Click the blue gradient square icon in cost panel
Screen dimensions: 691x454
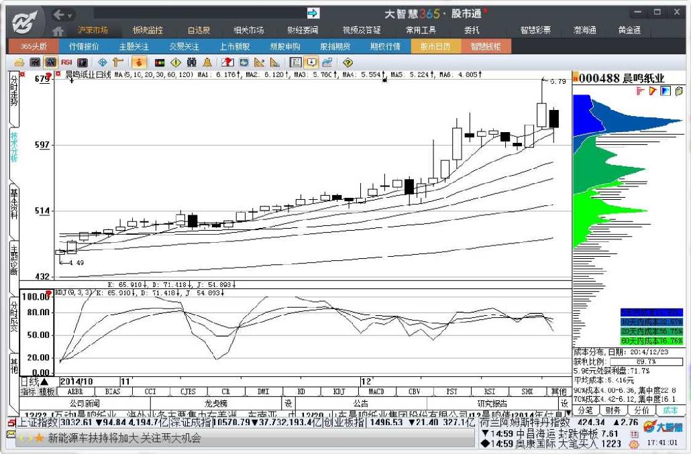coord(666,91)
